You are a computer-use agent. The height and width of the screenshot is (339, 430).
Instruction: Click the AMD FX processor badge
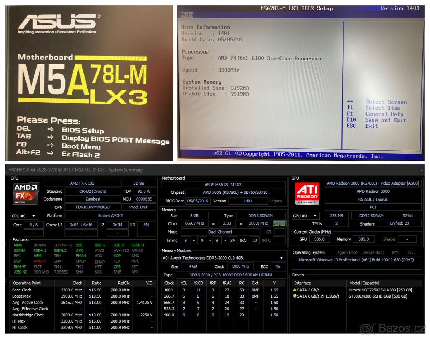point(25,193)
